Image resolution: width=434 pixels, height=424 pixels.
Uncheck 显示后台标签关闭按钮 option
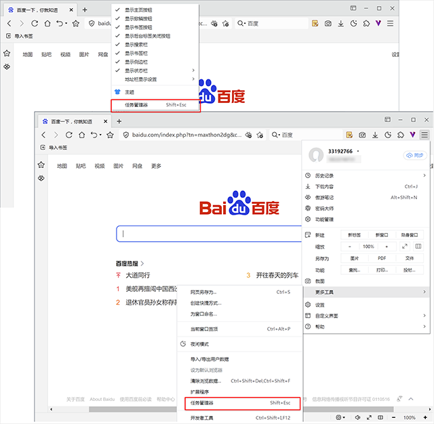[155, 36]
